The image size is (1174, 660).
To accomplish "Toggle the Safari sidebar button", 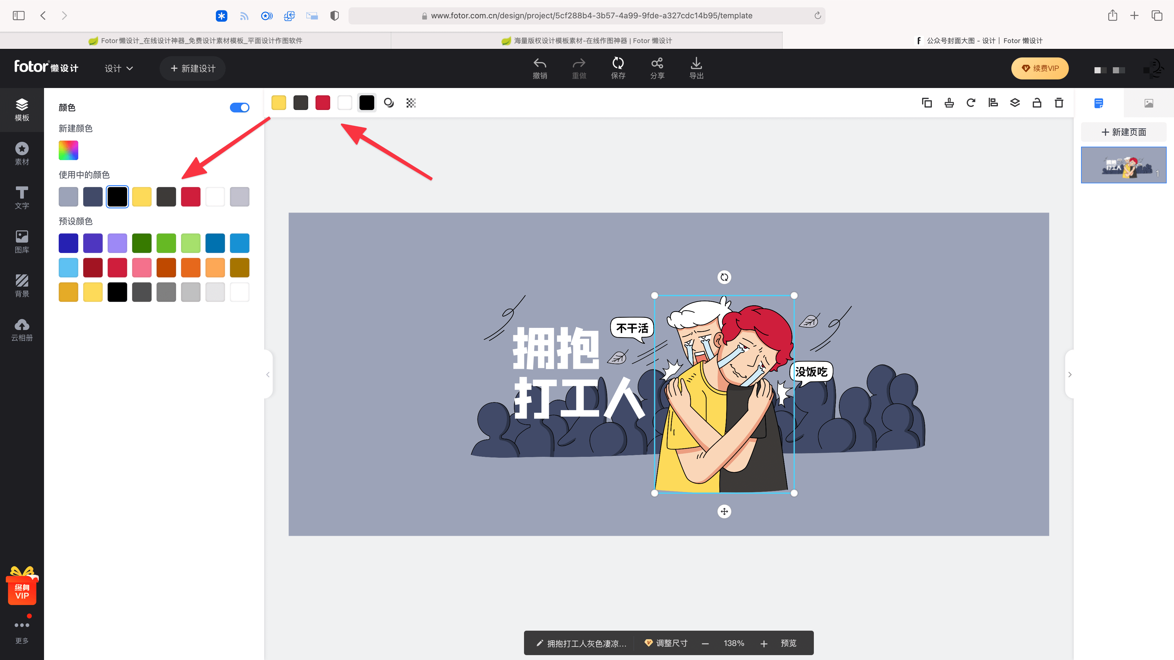I will [19, 16].
